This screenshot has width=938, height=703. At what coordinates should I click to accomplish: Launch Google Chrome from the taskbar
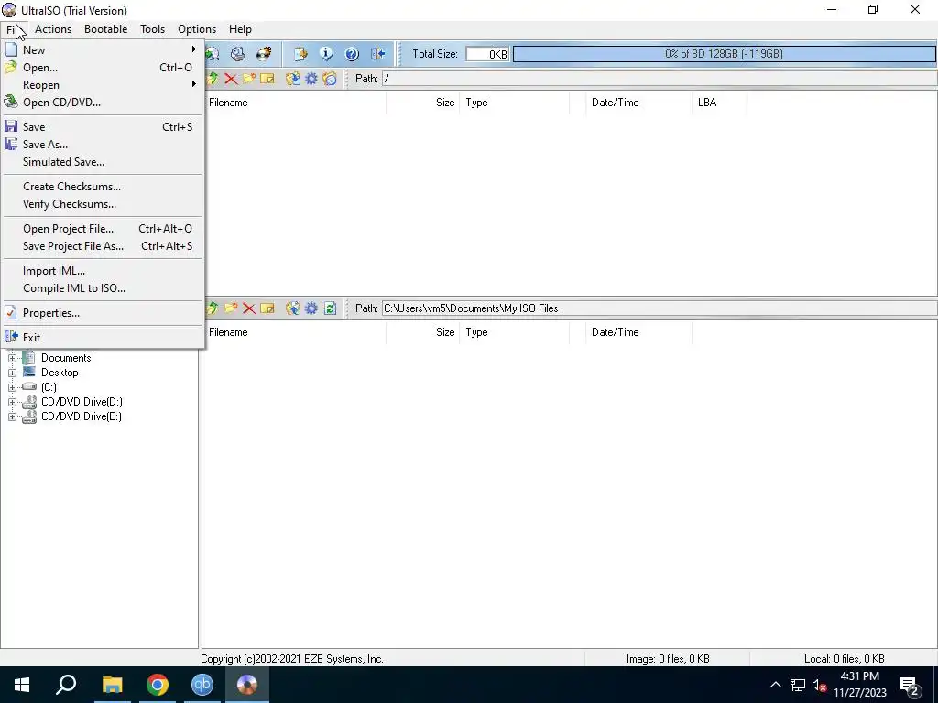click(158, 685)
